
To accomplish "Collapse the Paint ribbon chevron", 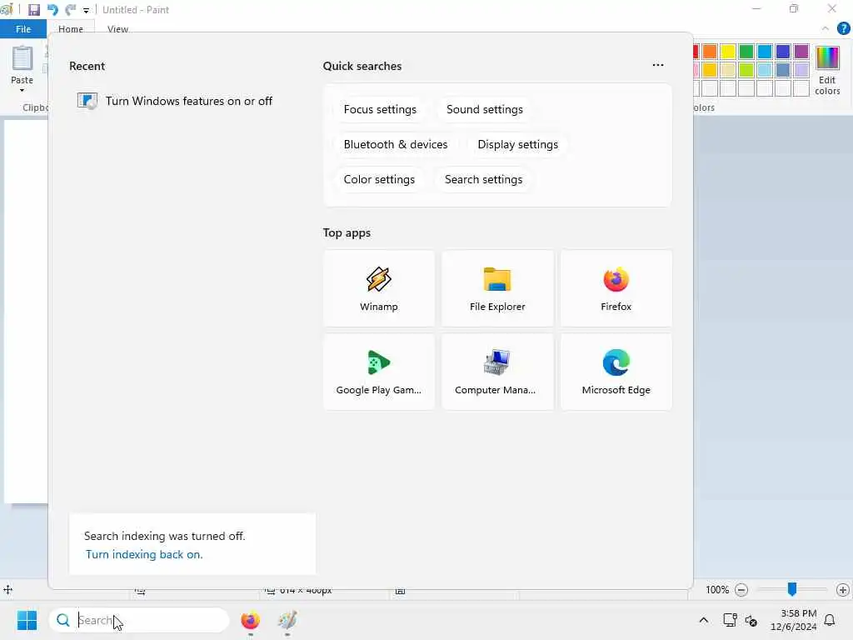I will (826, 28).
